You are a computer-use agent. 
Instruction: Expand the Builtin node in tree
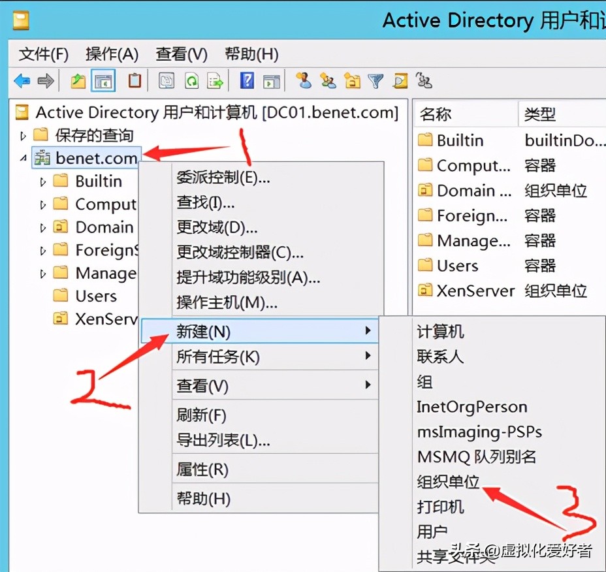(43, 182)
